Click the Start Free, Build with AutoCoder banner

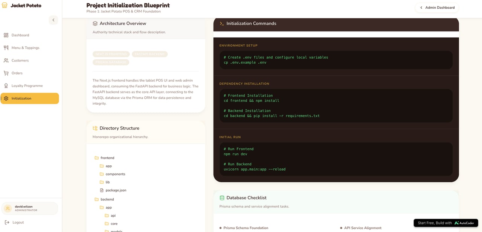tap(446, 223)
